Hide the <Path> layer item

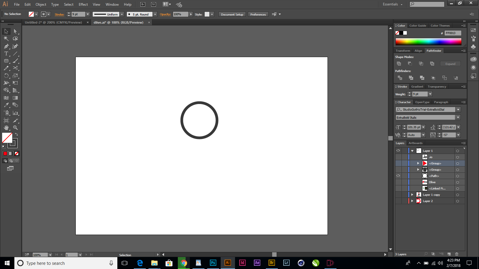click(398, 176)
